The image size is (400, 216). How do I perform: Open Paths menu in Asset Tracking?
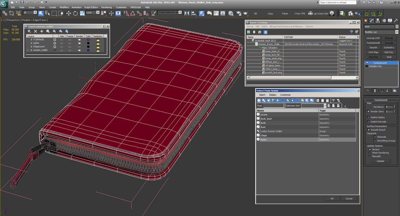[264, 26]
